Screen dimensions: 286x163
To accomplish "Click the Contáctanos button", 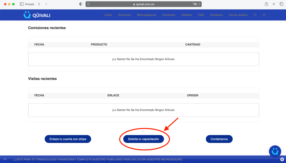I will click(219, 139).
